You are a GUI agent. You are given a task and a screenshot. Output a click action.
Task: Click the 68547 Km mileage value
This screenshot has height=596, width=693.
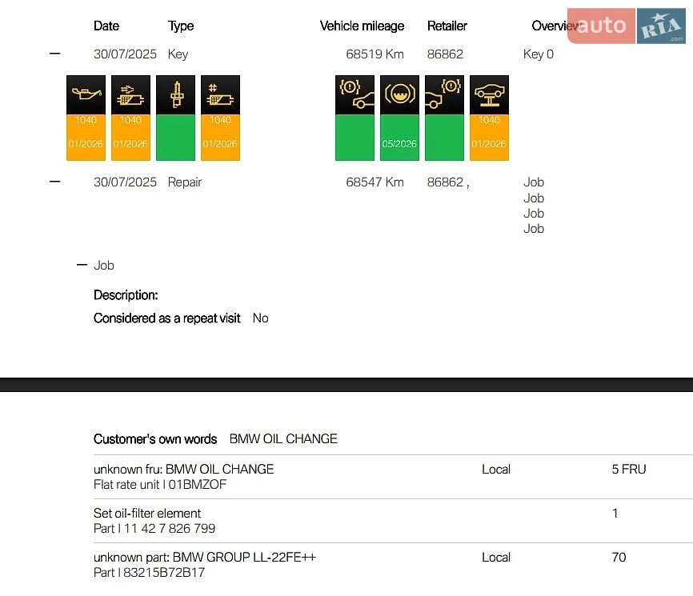pyautogui.click(x=375, y=182)
